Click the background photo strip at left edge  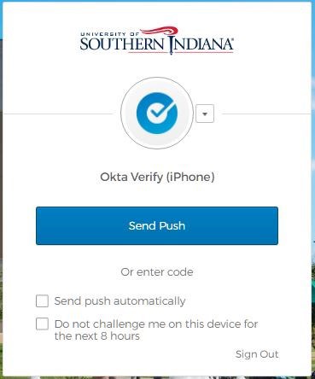tap(1, 199)
